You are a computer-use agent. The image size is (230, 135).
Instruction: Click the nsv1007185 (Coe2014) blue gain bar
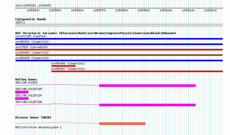tap(119, 39)
